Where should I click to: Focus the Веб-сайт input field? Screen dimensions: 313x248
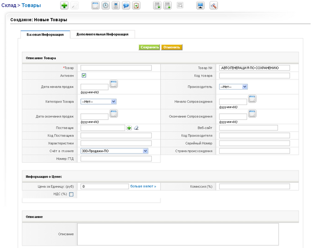point(248,128)
